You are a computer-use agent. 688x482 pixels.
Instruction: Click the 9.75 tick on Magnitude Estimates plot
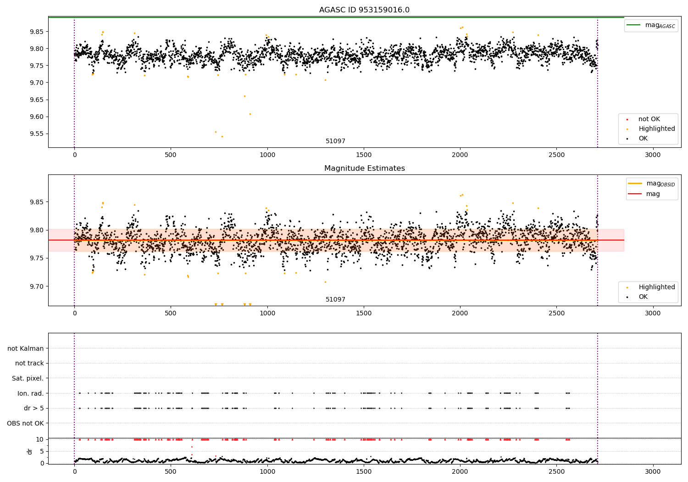[x=36, y=258]
